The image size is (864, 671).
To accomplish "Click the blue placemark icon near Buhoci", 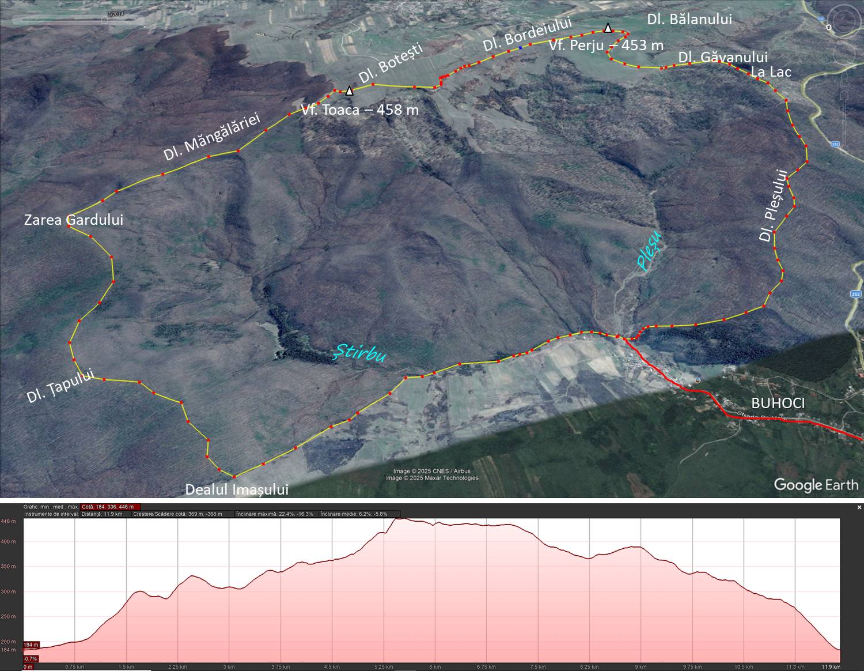I will coord(698,380).
